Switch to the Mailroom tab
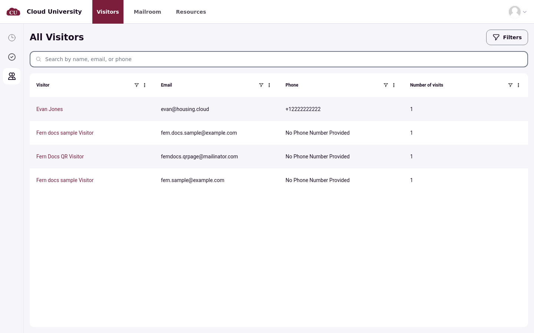Screen dimensions: 534x333 coord(147,12)
